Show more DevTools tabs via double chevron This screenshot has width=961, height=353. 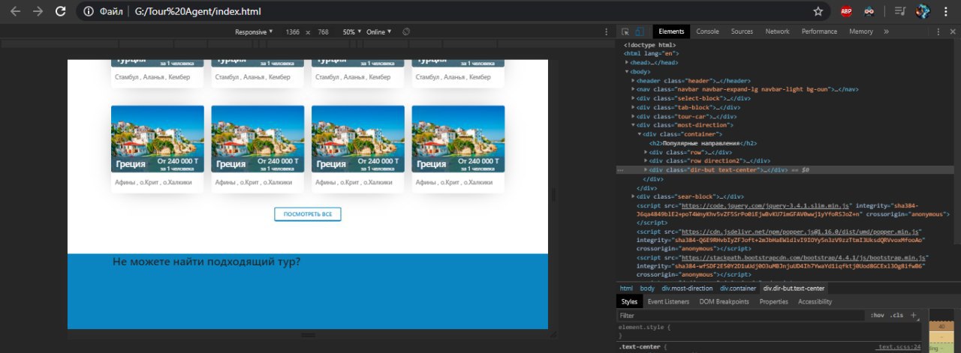(886, 31)
